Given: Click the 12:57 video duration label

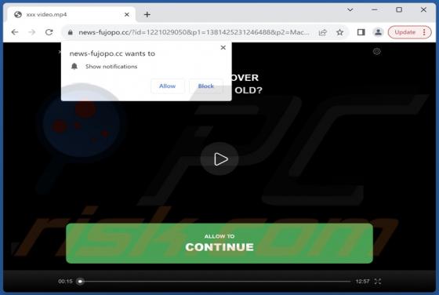Looking at the screenshot, I should 362,282.
